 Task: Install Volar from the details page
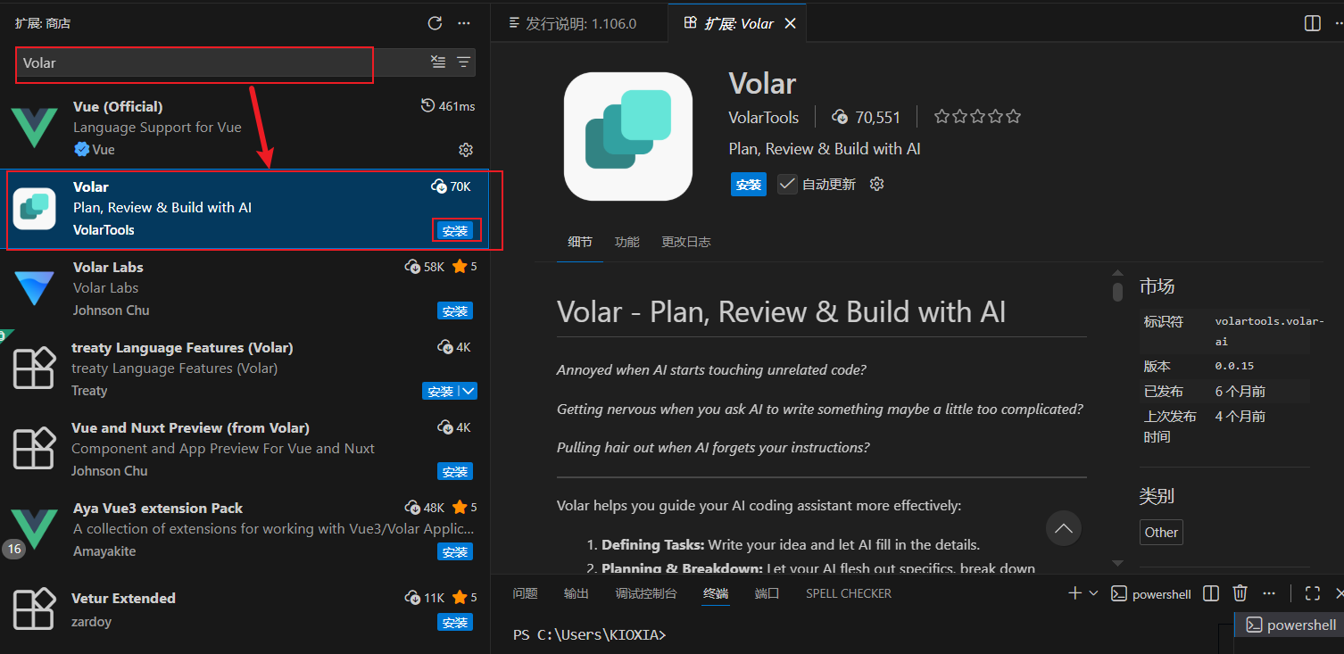[x=748, y=184]
